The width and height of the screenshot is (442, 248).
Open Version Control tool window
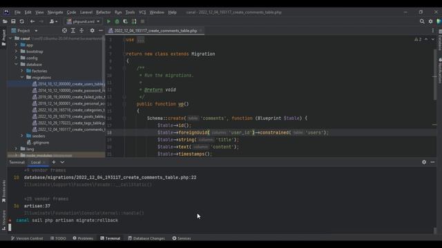pyautogui.click(x=27, y=238)
